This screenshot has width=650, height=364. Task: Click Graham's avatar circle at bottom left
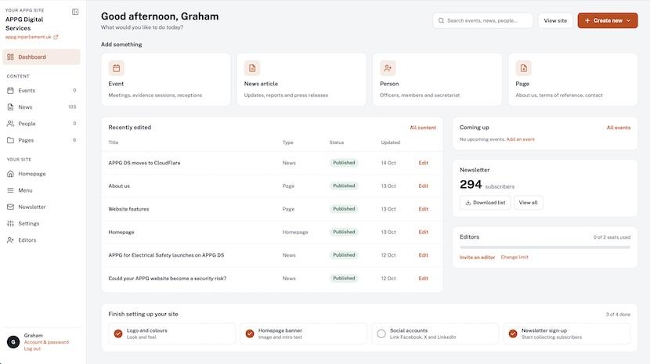pyautogui.click(x=13, y=342)
